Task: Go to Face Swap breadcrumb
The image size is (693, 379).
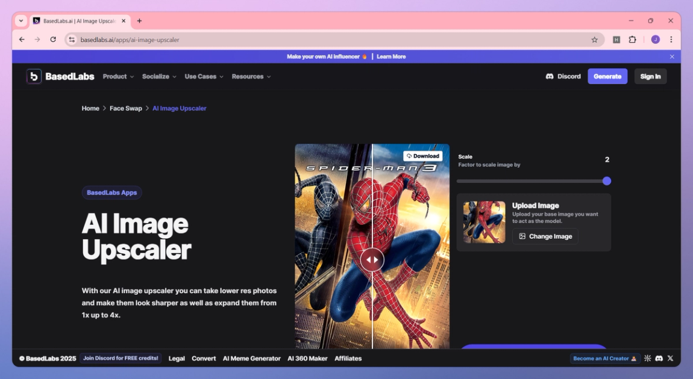Action: click(126, 108)
